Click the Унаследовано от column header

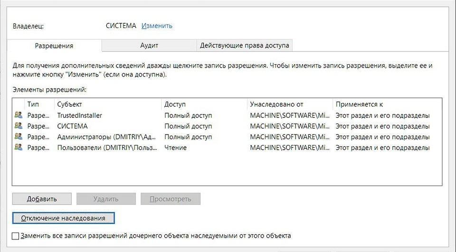click(276, 104)
